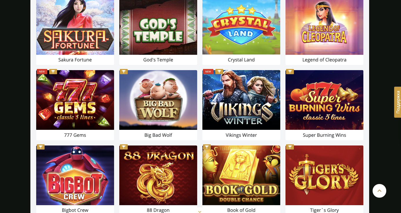
Task: Click the trophy badge on Bigbot Crew
Action: pos(41,147)
